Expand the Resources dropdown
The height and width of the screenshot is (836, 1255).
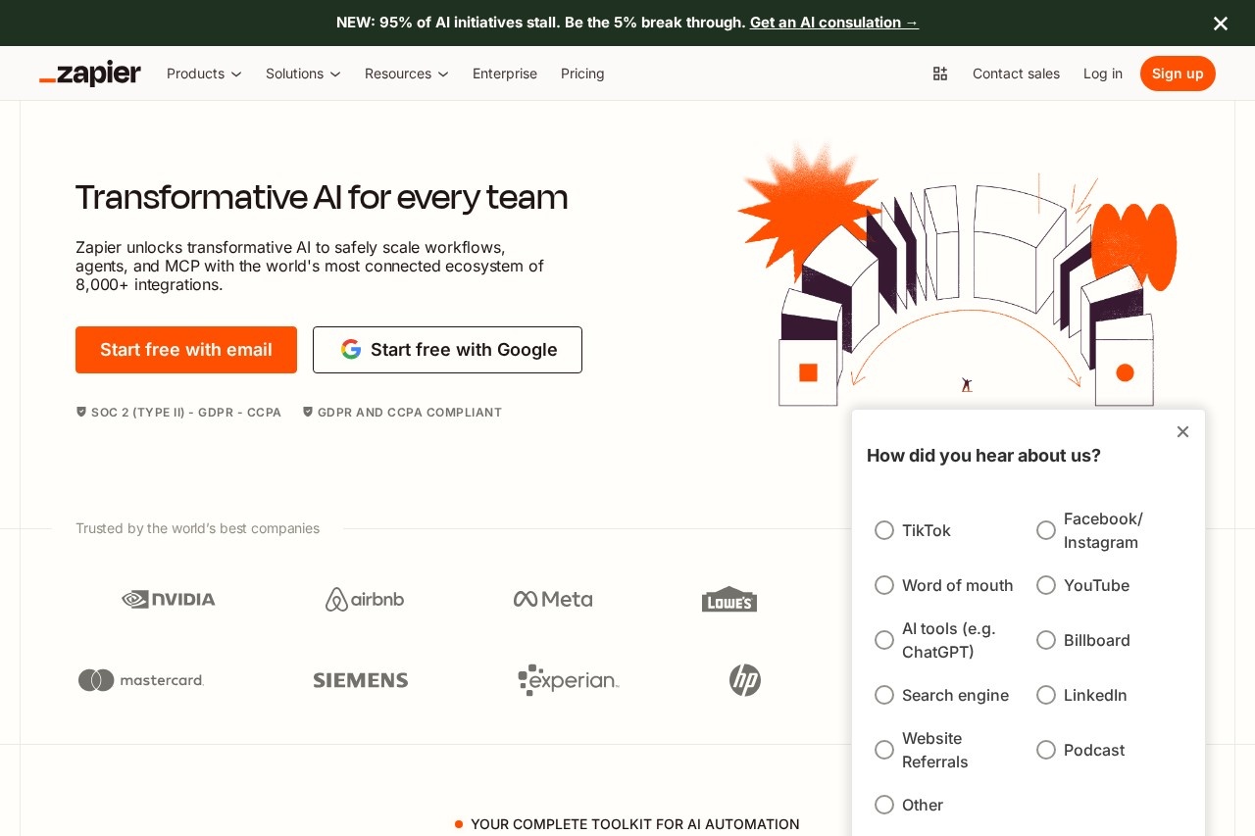coord(406,74)
